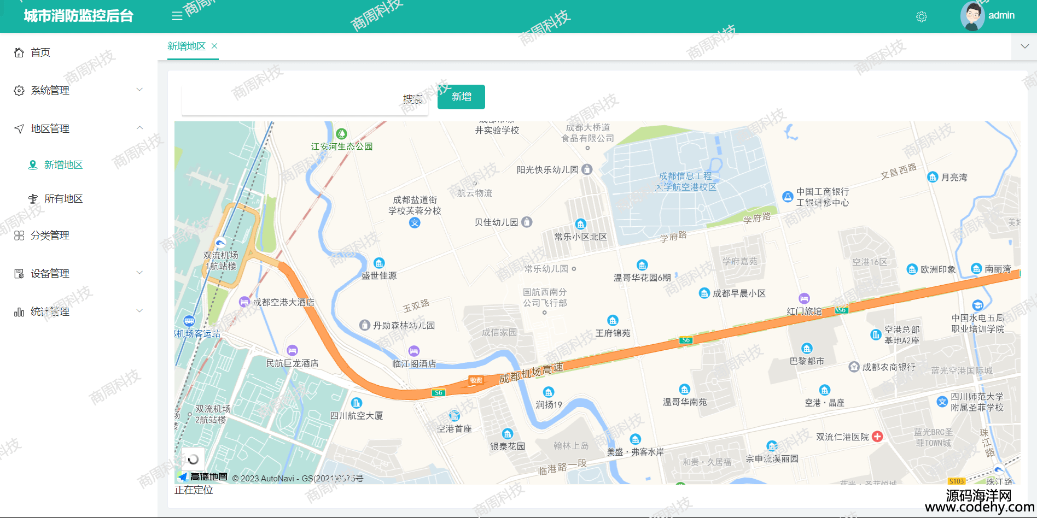Image resolution: width=1037 pixels, height=518 pixels.
Task: Click the 搜索 search button
Action: (412, 99)
